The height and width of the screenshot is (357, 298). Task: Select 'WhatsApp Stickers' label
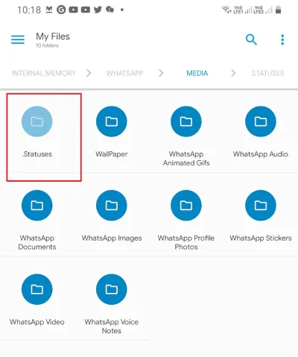pyautogui.click(x=261, y=238)
